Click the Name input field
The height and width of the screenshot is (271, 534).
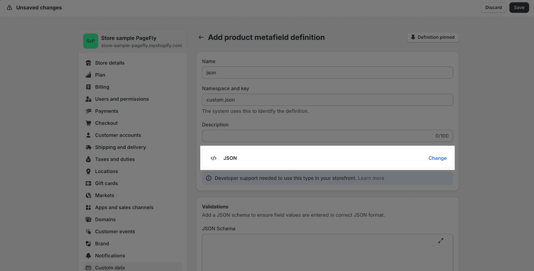327,73
